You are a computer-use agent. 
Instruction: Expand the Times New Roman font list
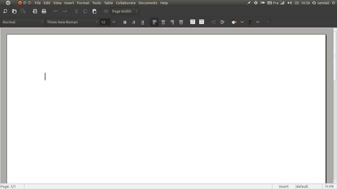click(x=72, y=22)
